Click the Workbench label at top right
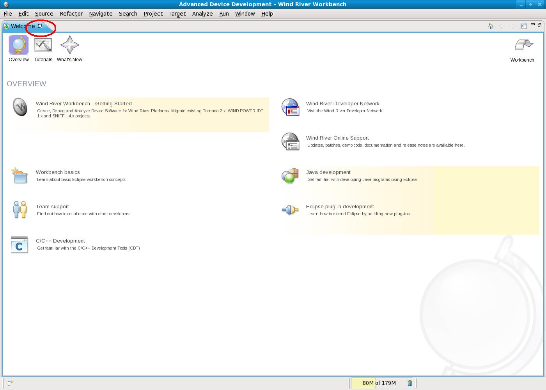The image size is (546, 390). coord(522,60)
